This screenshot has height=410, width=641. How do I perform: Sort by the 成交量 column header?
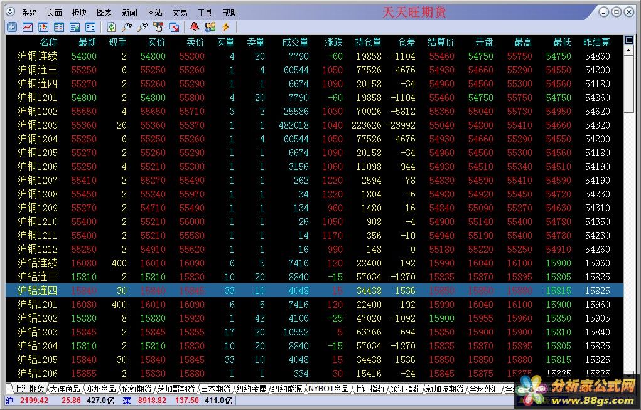tap(295, 42)
